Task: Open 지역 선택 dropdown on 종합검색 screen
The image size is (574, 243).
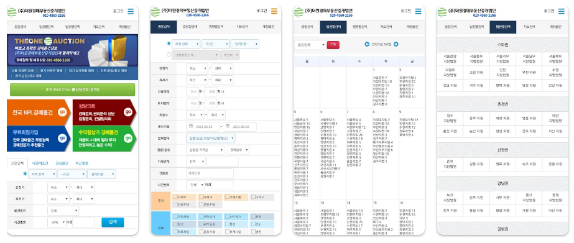Action: tap(185, 44)
